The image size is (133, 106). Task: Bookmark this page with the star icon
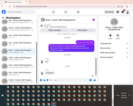point(122,7)
